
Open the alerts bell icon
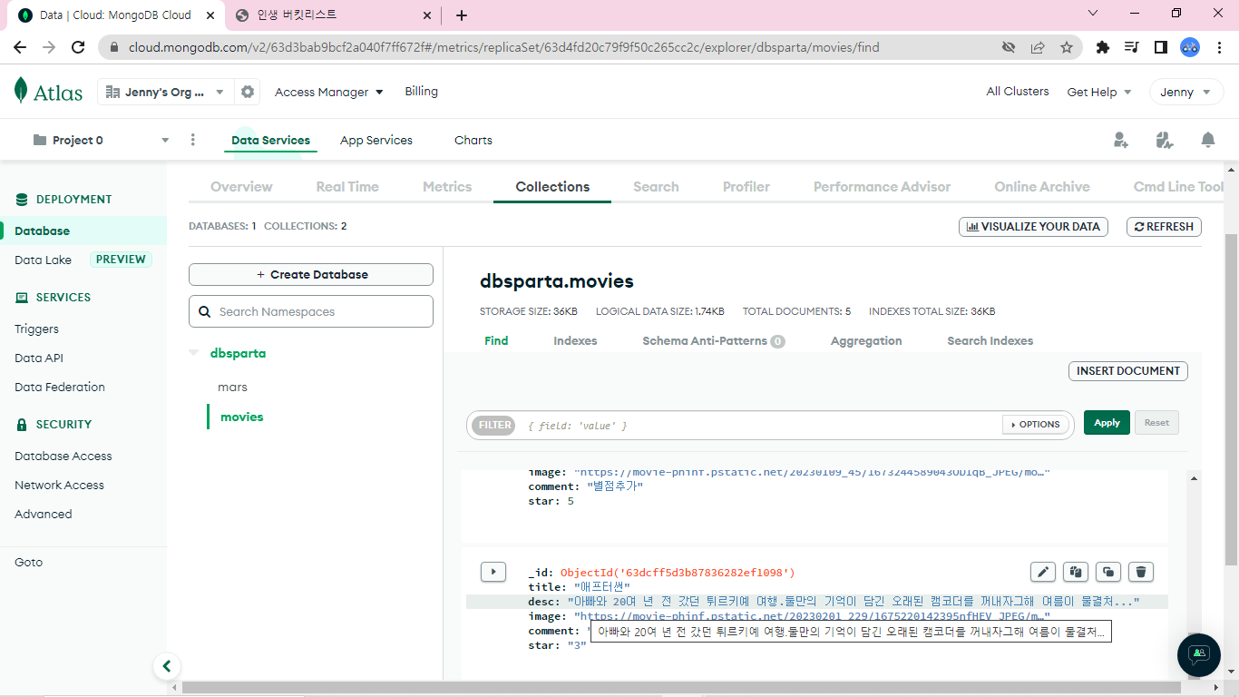(1208, 140)
